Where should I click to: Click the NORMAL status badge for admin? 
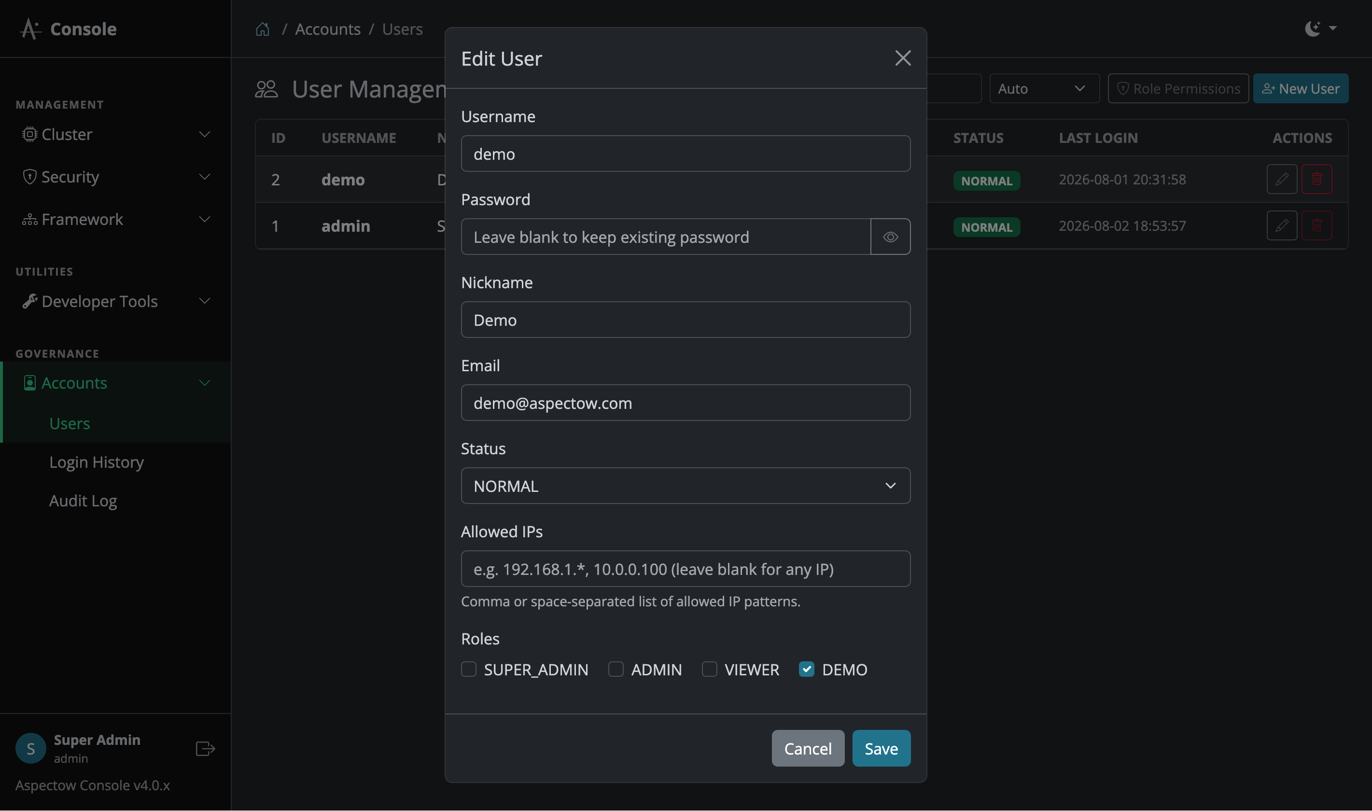pos(986,227)
